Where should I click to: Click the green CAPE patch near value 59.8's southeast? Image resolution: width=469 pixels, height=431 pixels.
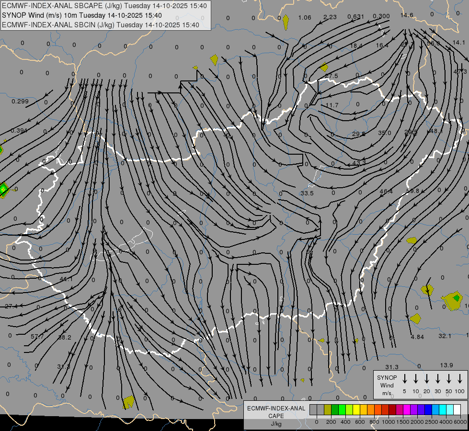pyautogui.click(x=456, y=298)
